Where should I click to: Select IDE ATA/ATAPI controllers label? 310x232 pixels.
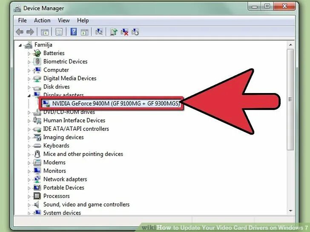coord(76,129)
